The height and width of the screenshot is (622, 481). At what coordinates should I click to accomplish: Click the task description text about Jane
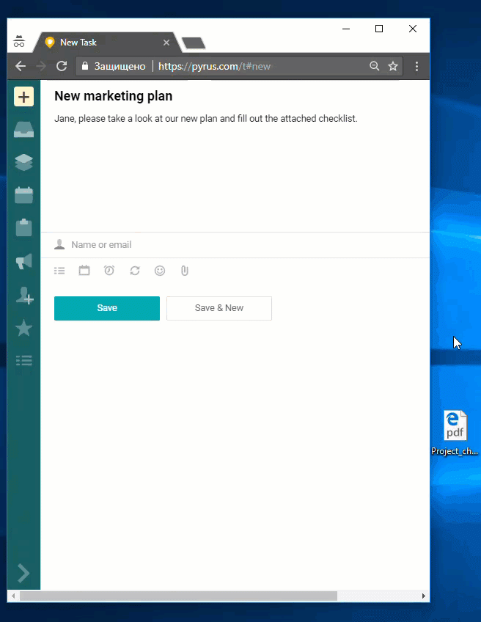[x=206, y=119]
